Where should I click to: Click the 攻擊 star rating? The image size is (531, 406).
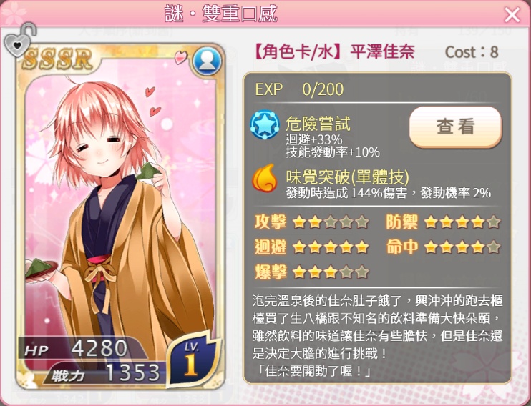click(331, 222)
